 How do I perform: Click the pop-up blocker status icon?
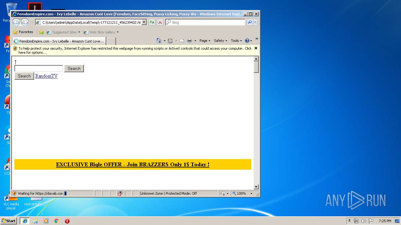coord(121,193)
